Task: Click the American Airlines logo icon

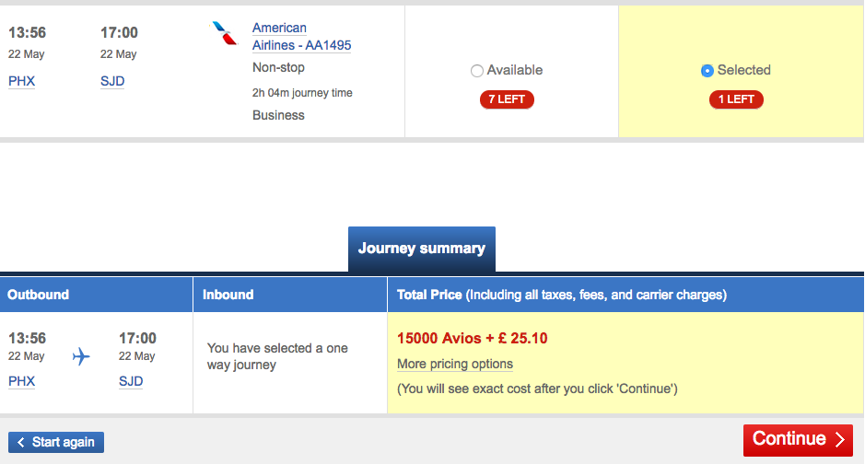Action: (x=225, y=33)
